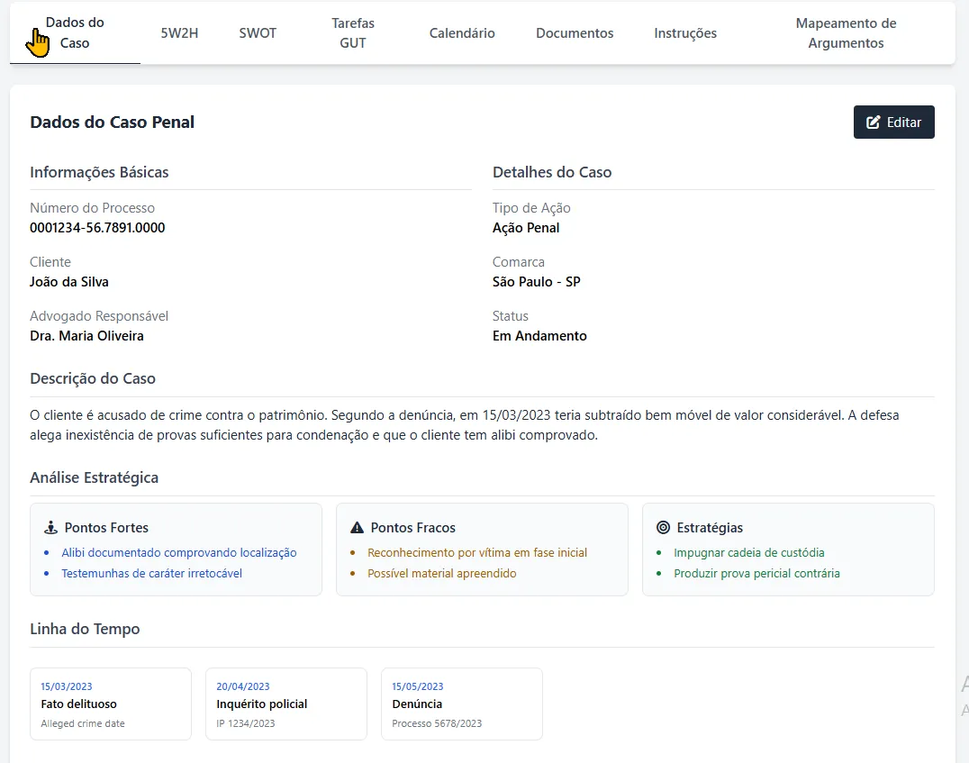Select the Fato delituoso timeline card
969x763 pixels.
point(110,704)
